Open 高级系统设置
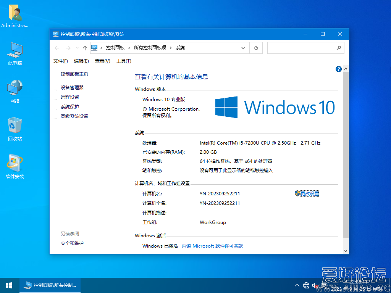This screenshot has width=391, height=293. pos(74,115)
